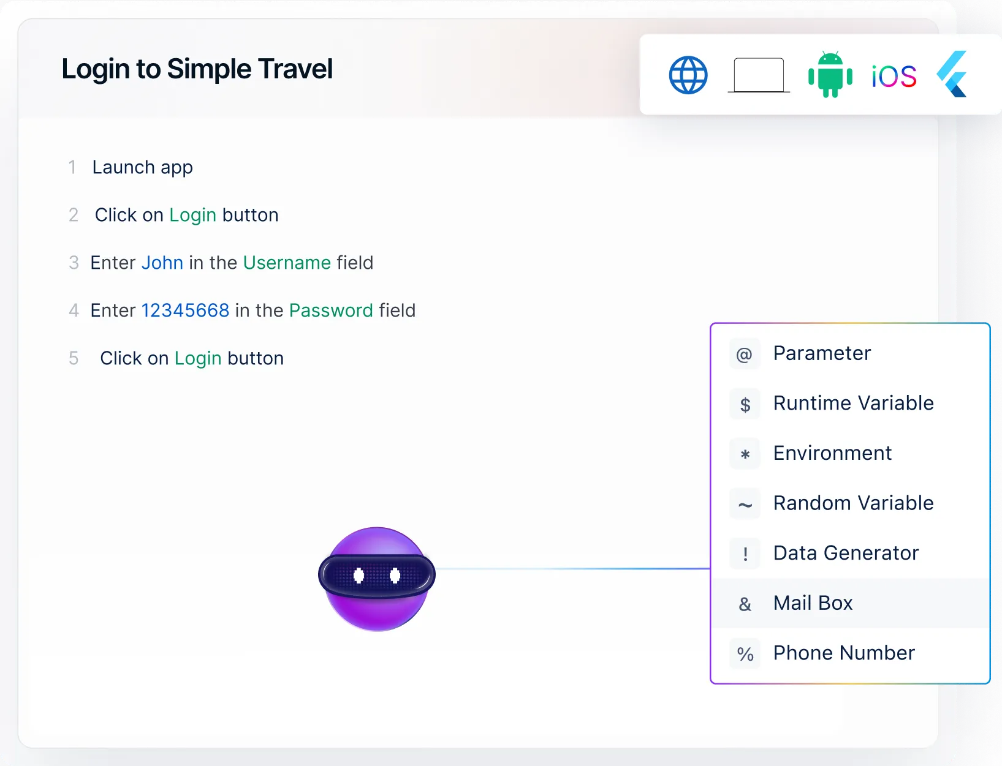The width and height of the screenshot is (1002, 766).
Task: Click the Username highlighted text
Action: [287, 263]
